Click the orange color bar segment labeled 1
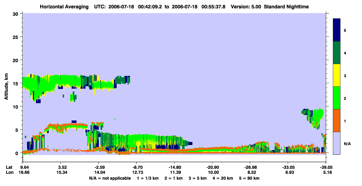 point(337,120)
